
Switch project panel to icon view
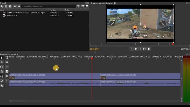(83, 6)
